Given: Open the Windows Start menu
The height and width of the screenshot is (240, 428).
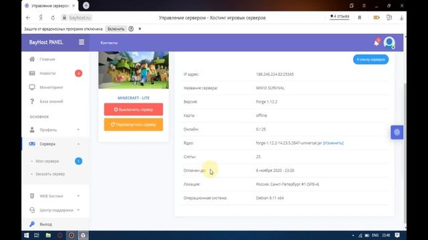Looking at the screenshot, I should coord(27,235).
